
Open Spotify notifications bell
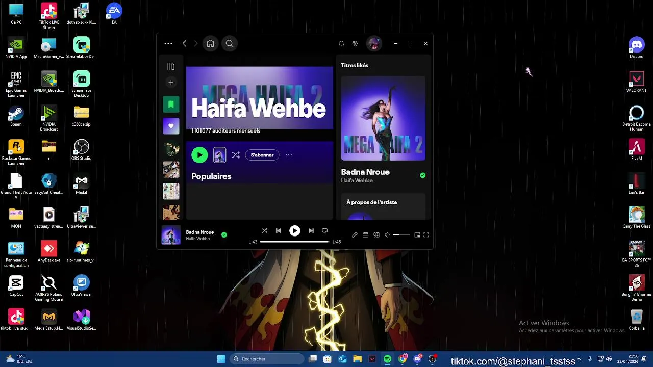point(341,44)
